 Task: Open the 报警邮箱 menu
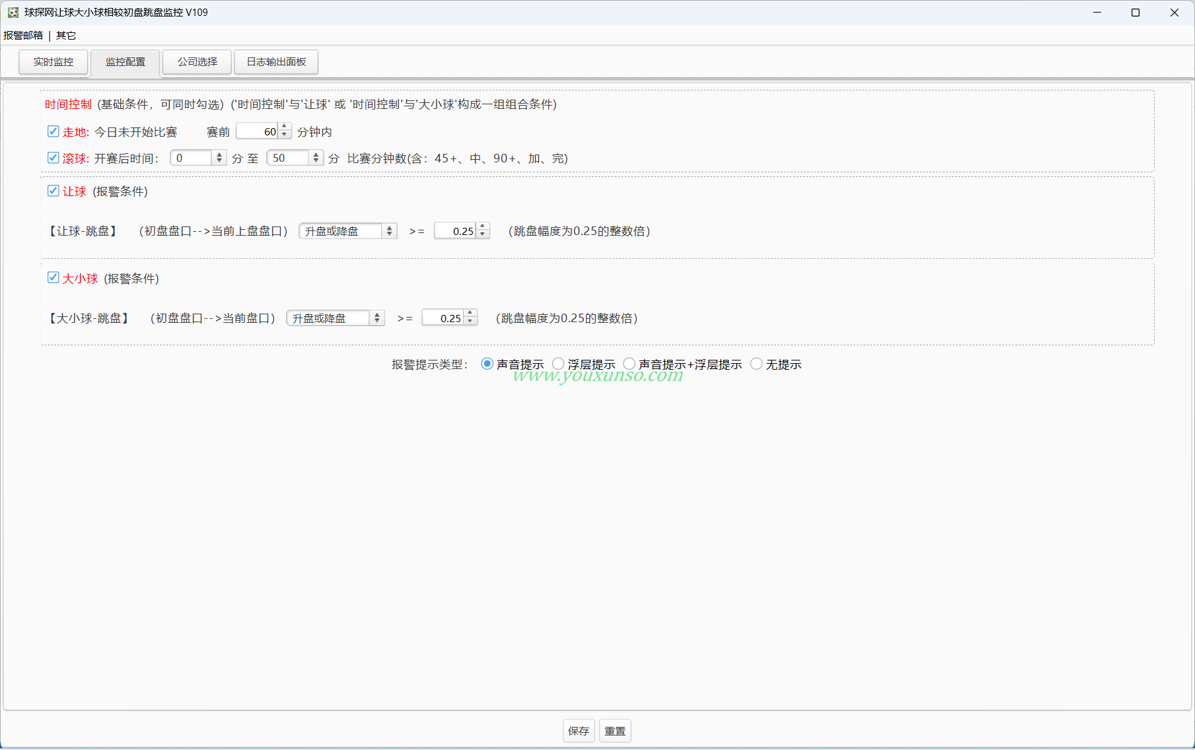click(x=23, y=36)
